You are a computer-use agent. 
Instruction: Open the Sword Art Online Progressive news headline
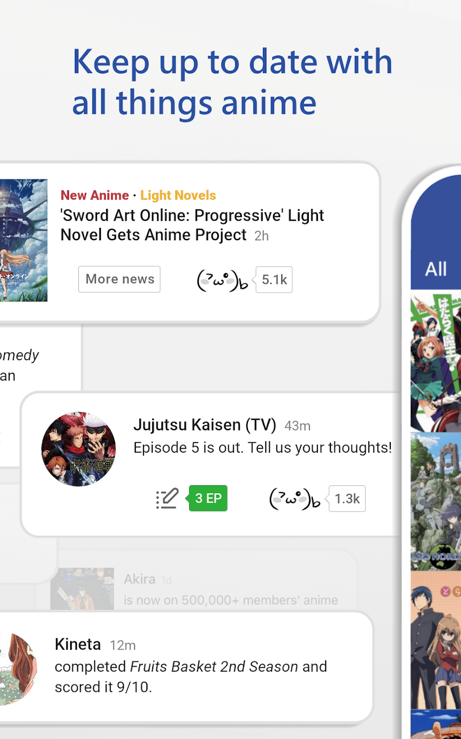pyautogui.click(x=192, y=225)
